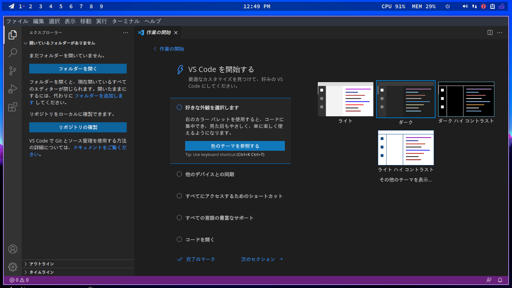The height and width of the screenshot is (288, 512).
Task: Select 好きな外観を選択します step circle
Action: 179,107
